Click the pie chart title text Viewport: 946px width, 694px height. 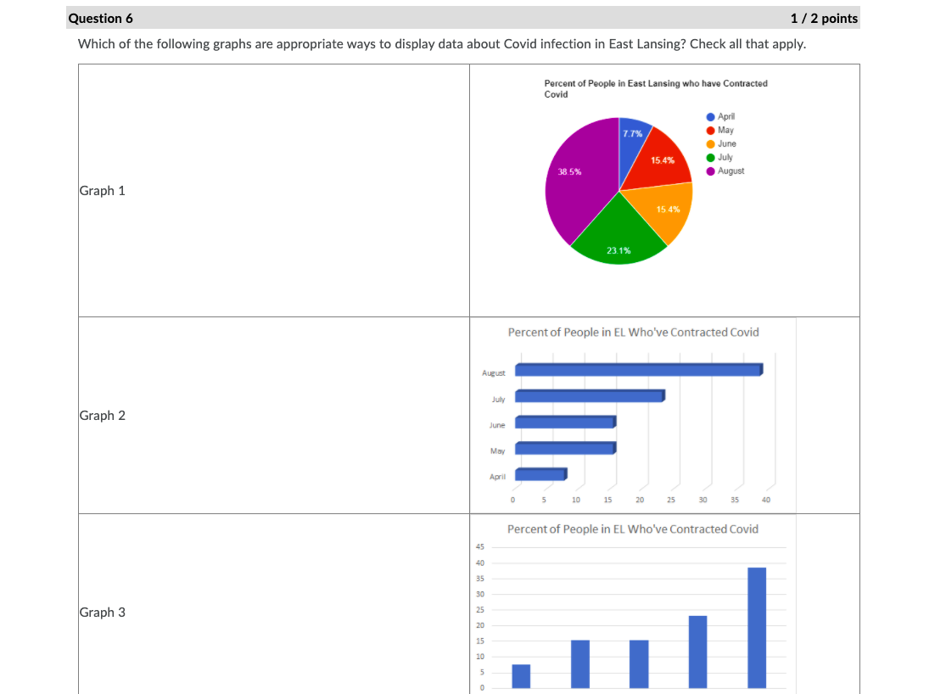tap(655, 89)
